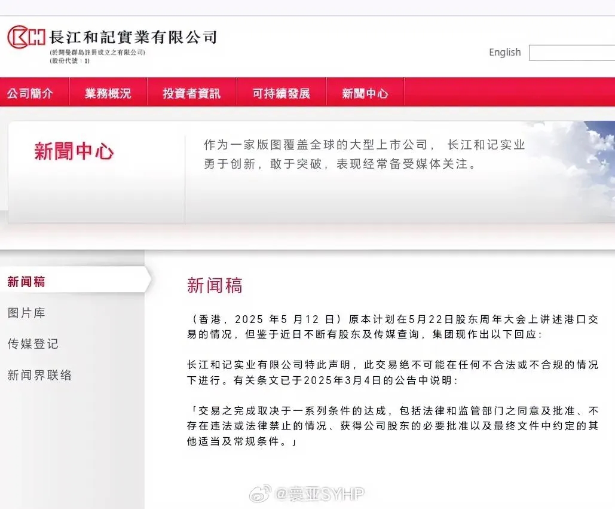
Task: Click the CKH company logo
Action: 26,37
